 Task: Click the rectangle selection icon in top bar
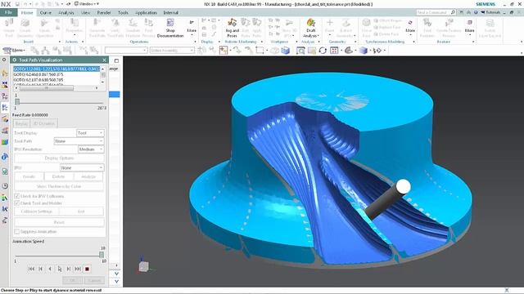(x=260, y=51)
